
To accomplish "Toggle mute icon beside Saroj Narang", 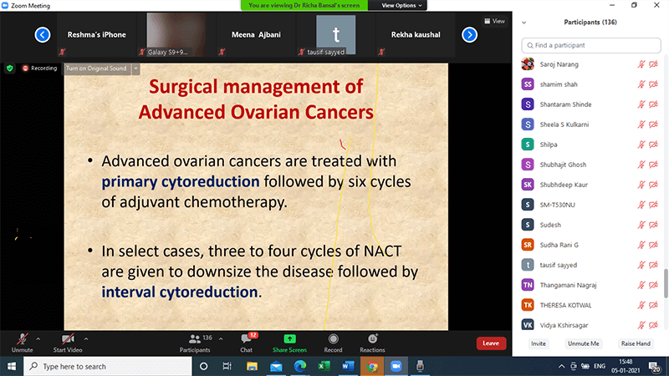I will [x=642, y=64].
